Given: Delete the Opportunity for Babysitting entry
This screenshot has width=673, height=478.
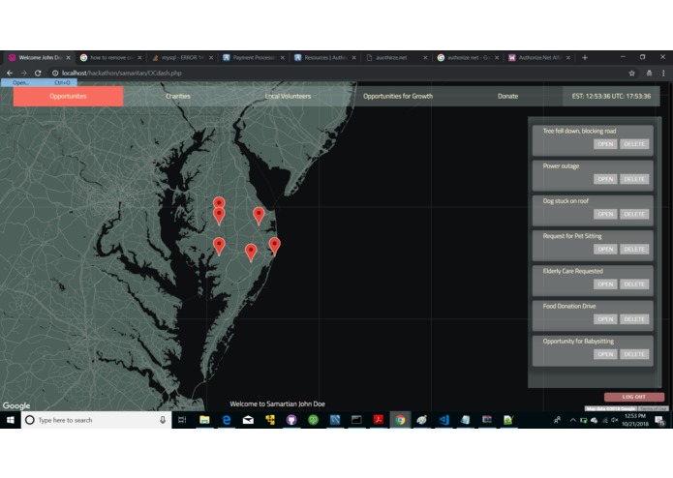Looking at the screenshot, I should pyautogui.click(x=634, y=354).
